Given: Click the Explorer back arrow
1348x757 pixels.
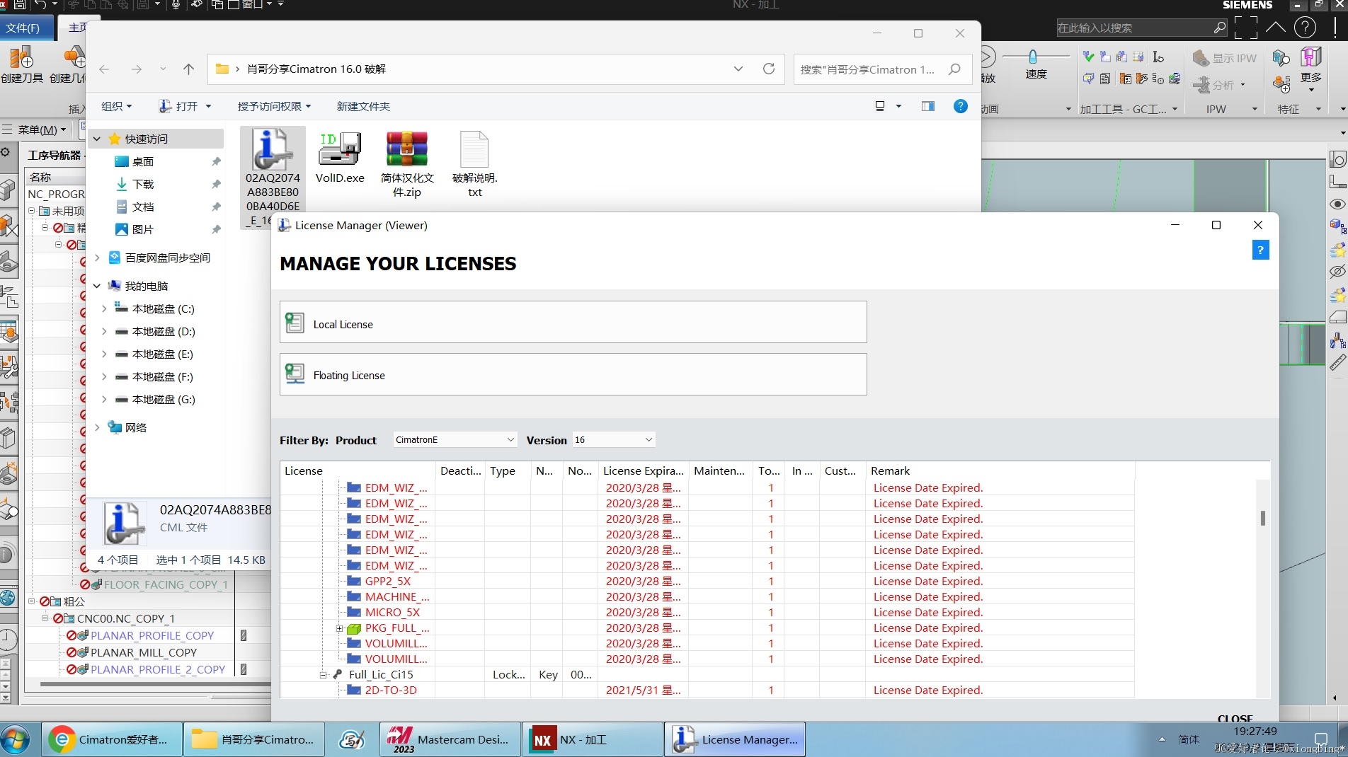Looking at the screenshot, I should [x=104, y=69].
